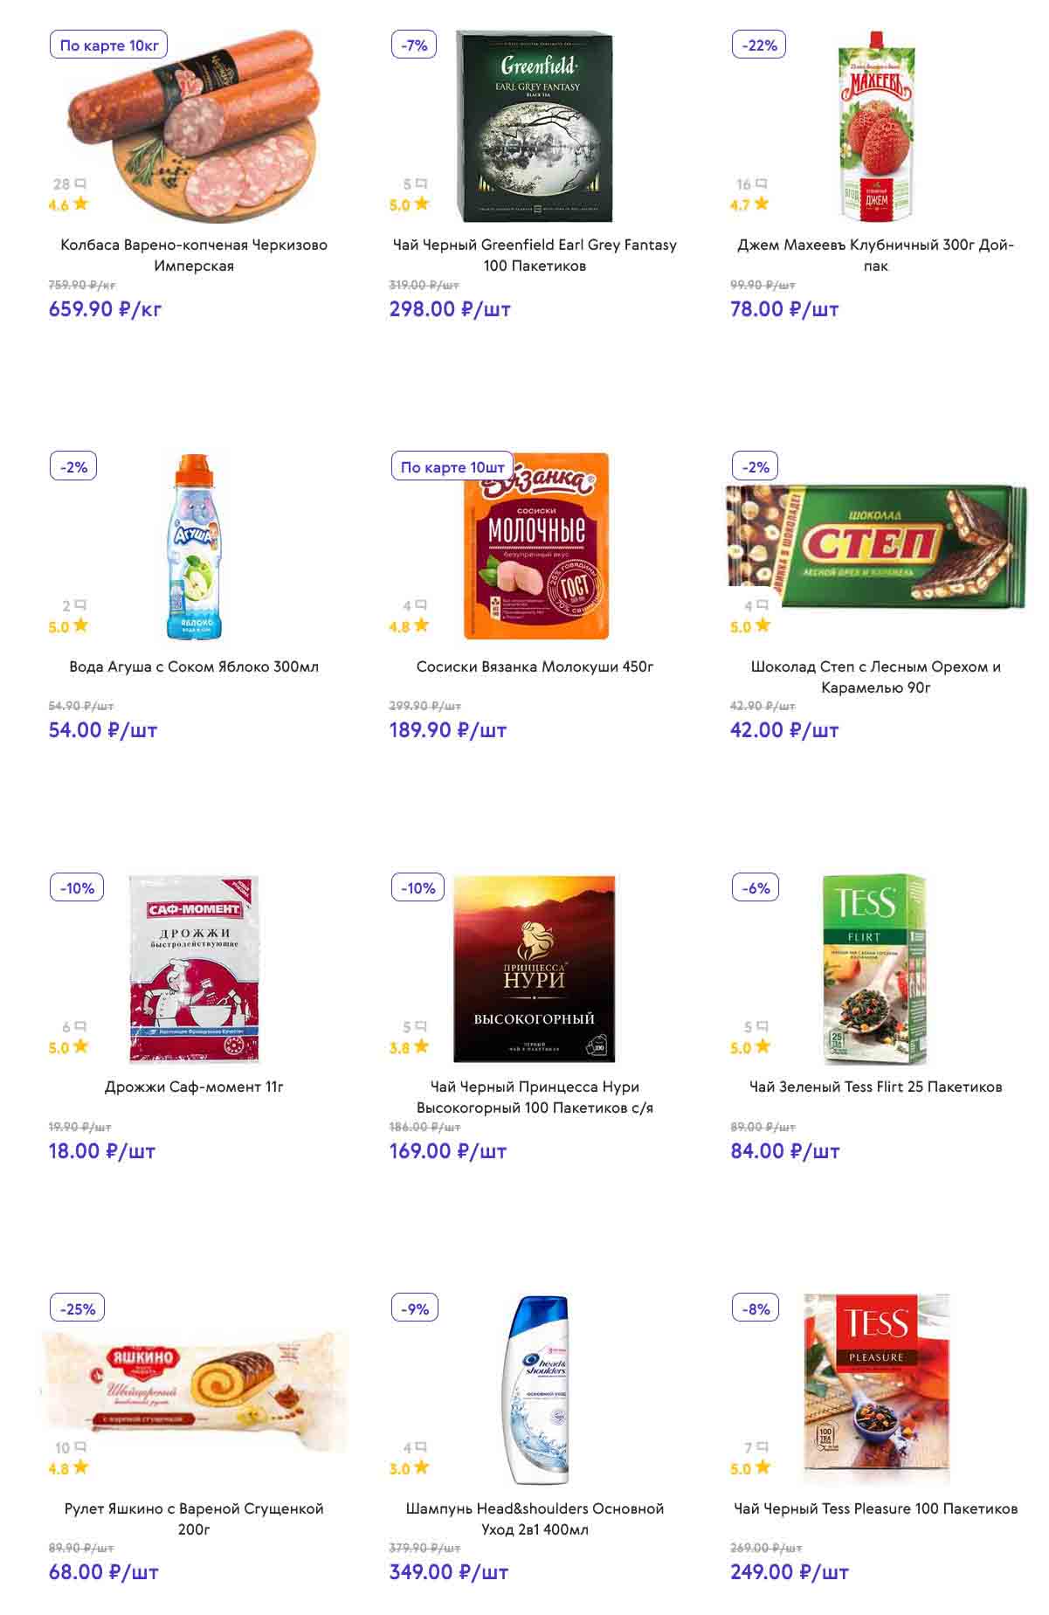1049x1615 pixels.
Task: Click the rating star of Агуша water
Action: [x=81, y=625]
